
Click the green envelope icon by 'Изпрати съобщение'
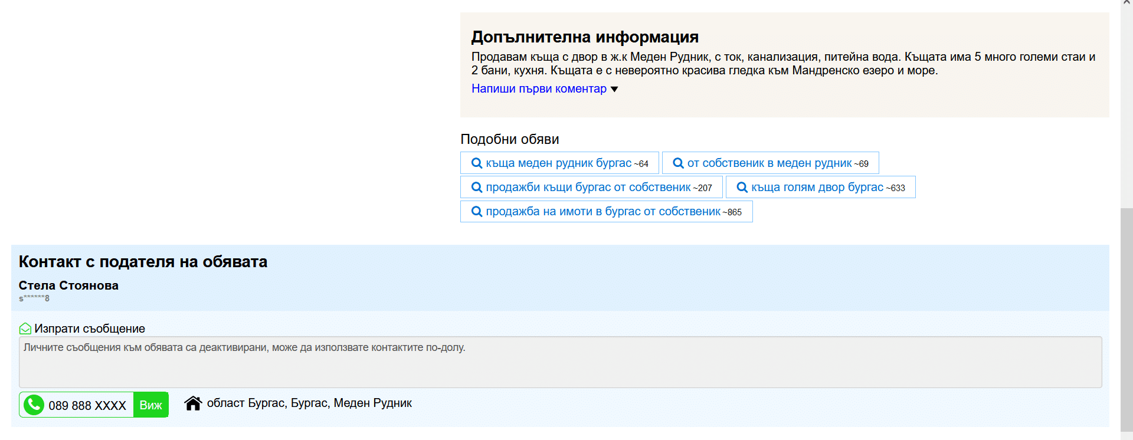point(25,329)
